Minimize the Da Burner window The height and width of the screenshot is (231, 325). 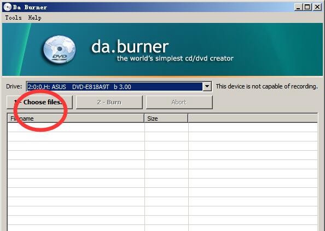click(x=298, y=7)
